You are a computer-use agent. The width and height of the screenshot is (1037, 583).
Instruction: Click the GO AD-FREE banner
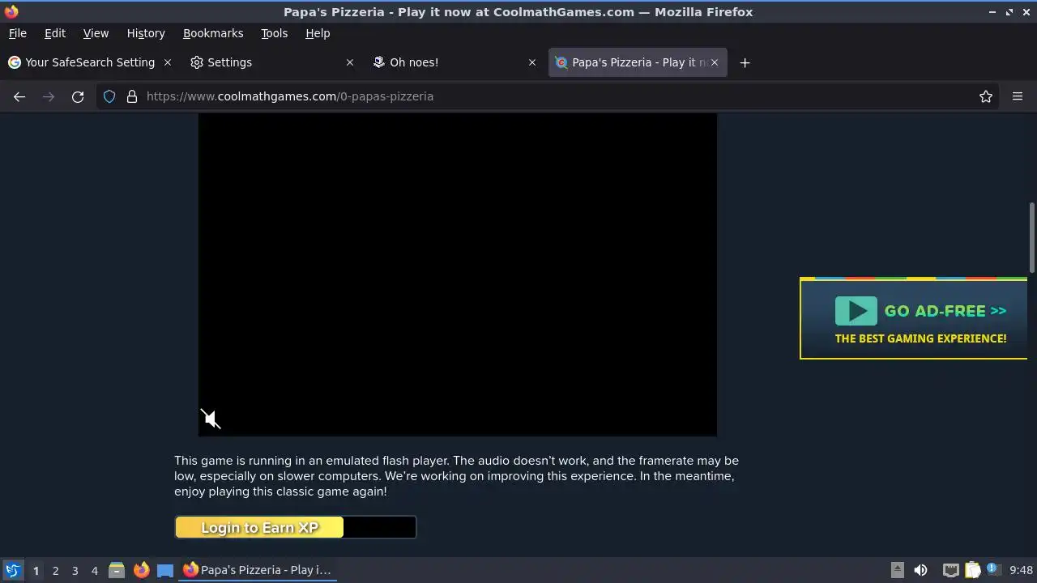pos(913,318)
